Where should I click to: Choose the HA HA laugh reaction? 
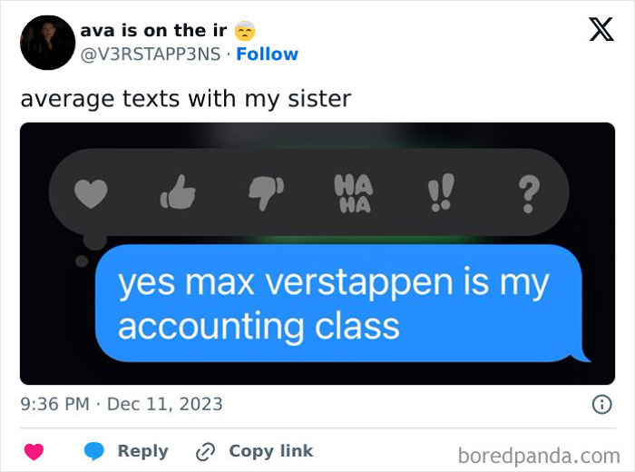[354, 193]
